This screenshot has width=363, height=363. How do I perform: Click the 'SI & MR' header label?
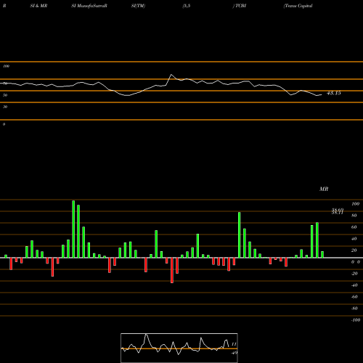[38, 6]
